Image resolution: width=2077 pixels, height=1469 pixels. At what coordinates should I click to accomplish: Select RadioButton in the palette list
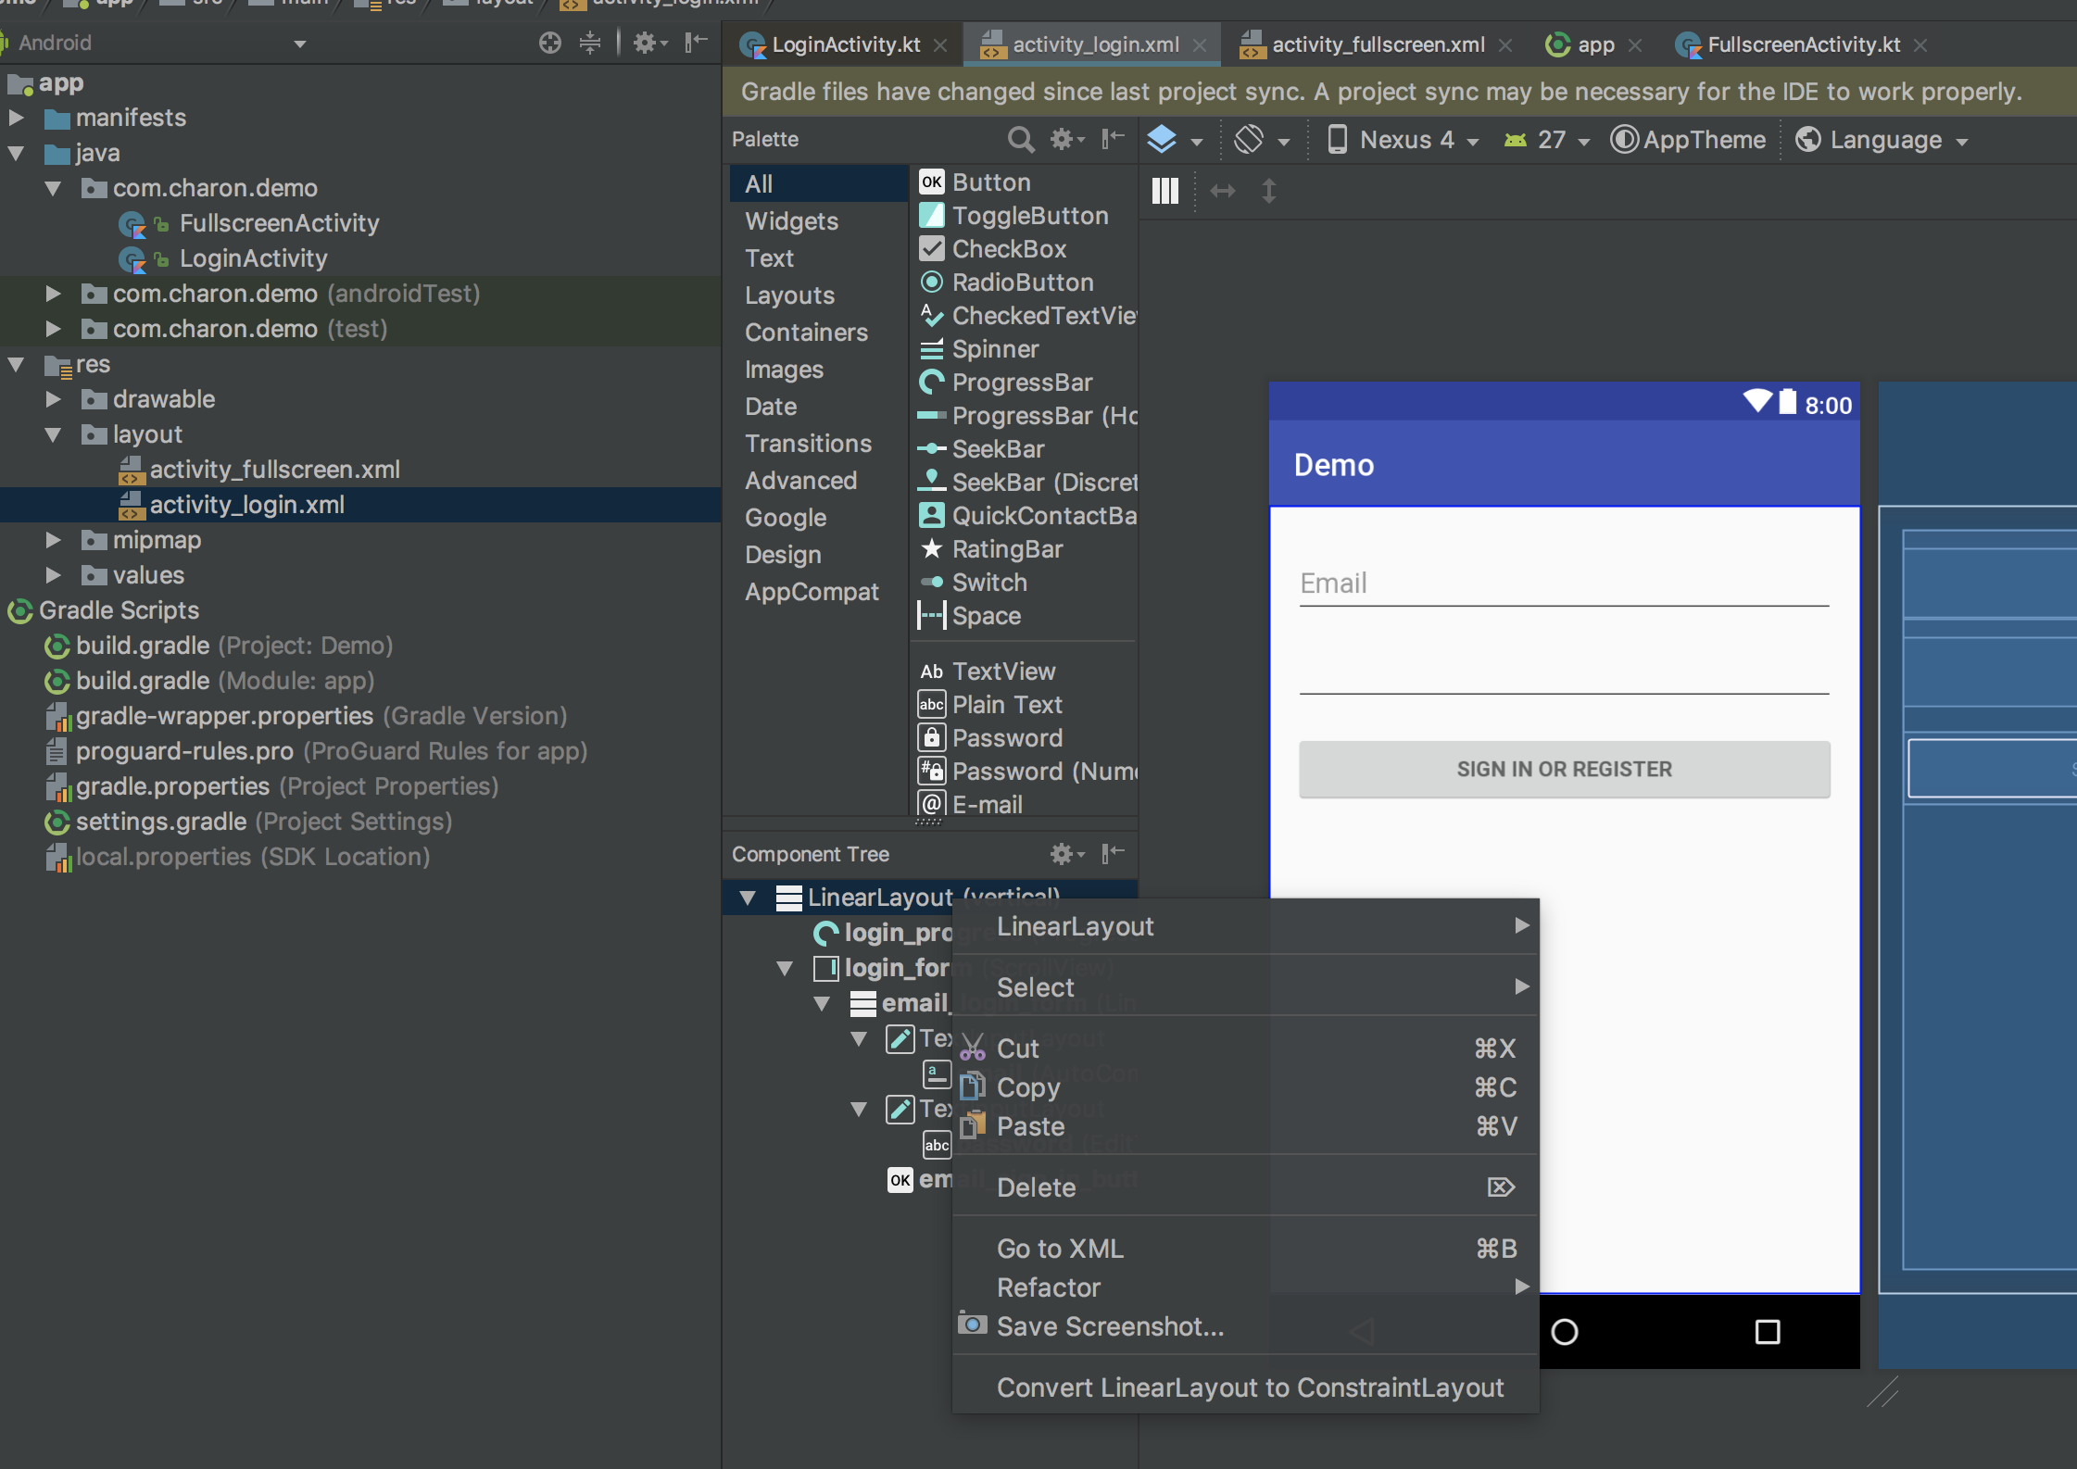[x=1023, y=282]
